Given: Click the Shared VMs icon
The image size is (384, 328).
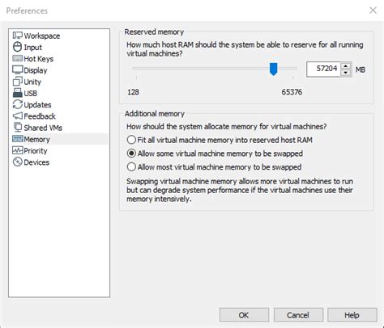Looking at the screenshot, I should [x=18, y=127].
